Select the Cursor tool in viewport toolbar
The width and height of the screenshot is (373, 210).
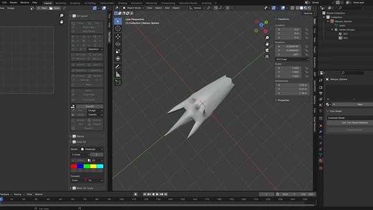click(x=118, y=29)
